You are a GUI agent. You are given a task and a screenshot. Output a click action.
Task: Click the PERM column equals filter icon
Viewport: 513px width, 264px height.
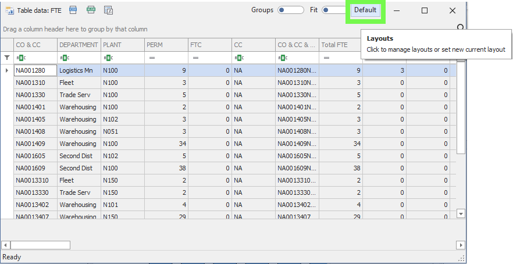point(152,58)
